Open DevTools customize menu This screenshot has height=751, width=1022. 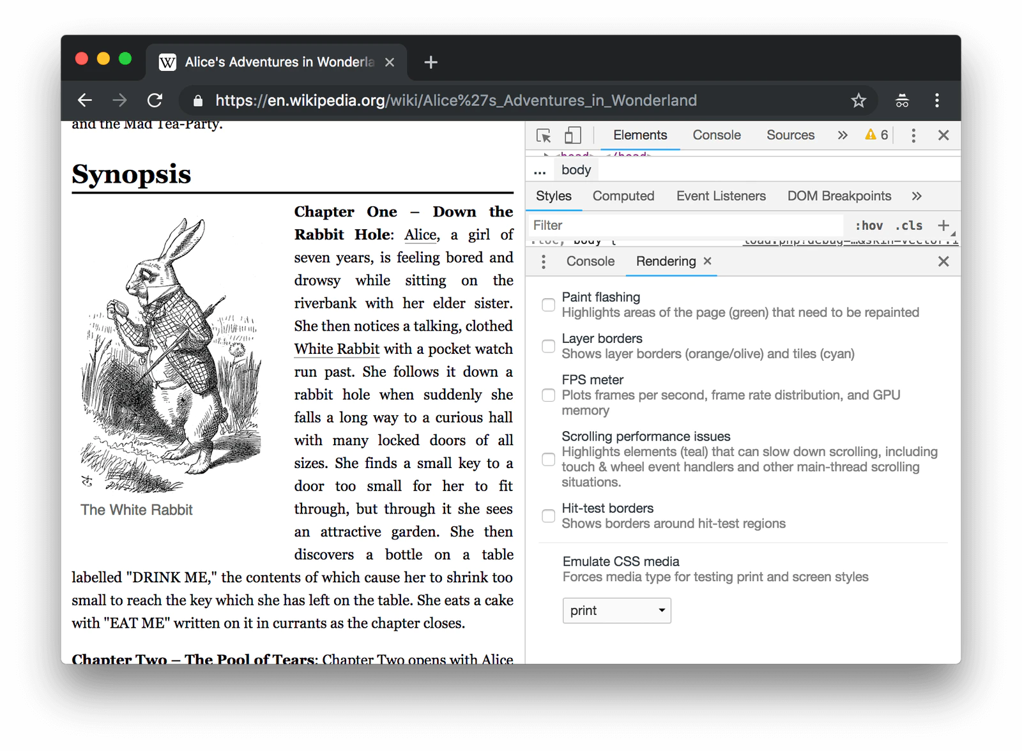[x=913, y=135]
